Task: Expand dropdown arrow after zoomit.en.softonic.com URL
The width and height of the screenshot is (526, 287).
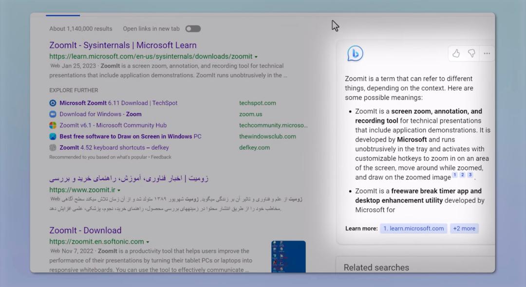Action: [148, 242]
